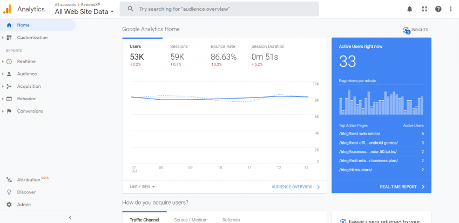Screen dimensions: 459x223
Task: Open the Home menu item
Action: click(38, 25)
